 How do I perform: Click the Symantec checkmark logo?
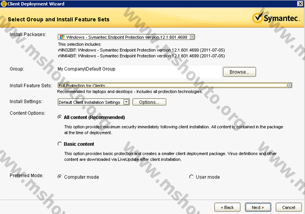(x=258, y=18)
